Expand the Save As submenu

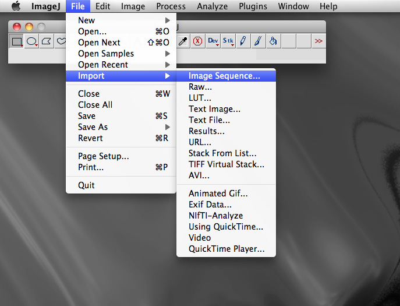(121, 127)
